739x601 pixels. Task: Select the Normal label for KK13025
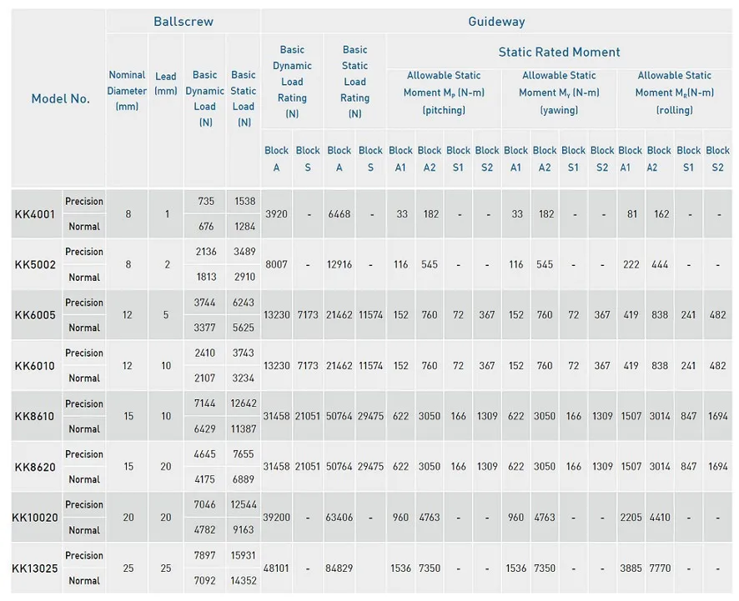(x=84, y=581)
